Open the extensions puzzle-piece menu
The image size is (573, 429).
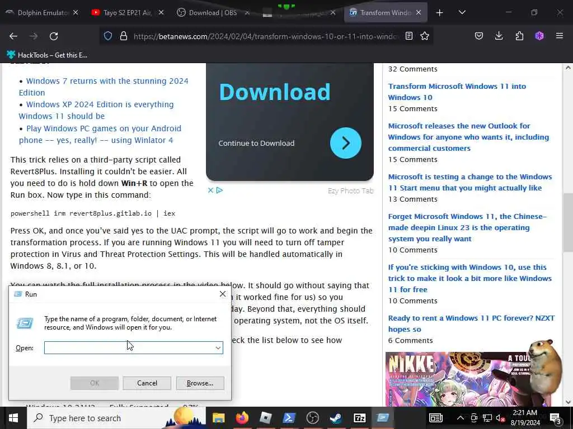click(519, 36)
